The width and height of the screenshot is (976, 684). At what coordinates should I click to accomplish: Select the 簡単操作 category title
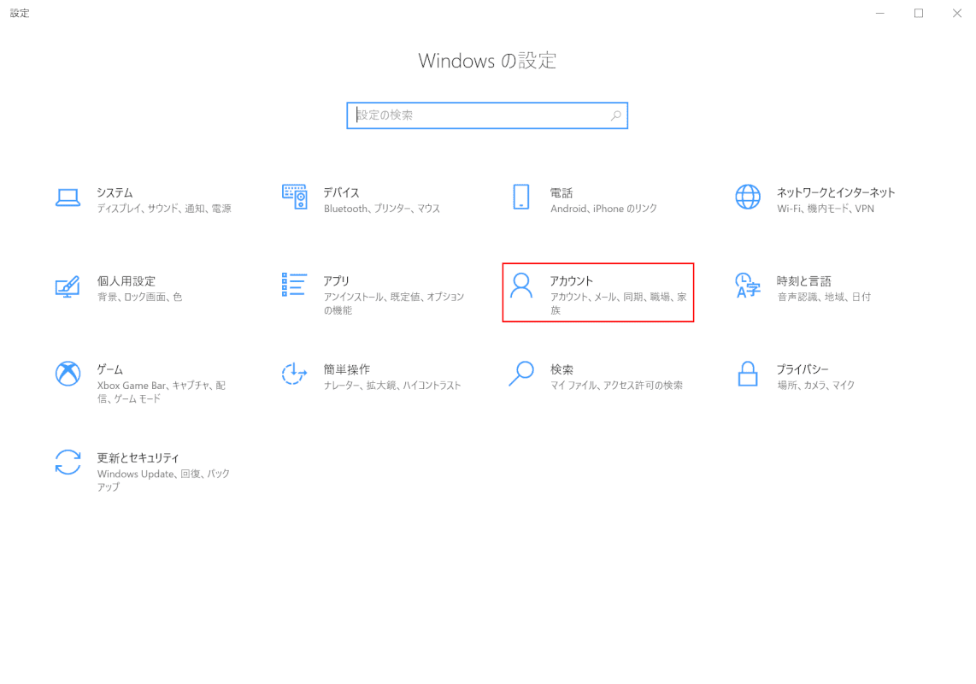347,369
